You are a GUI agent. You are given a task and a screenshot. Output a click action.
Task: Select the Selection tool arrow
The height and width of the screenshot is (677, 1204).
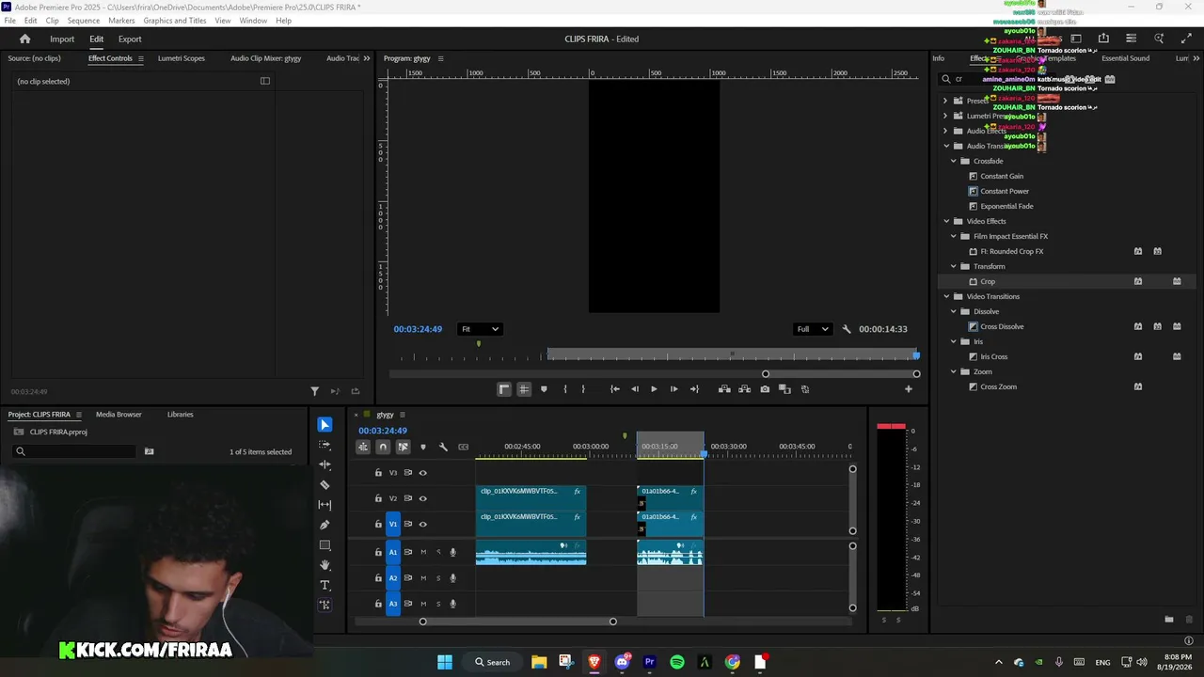click(x=325, y=425)
